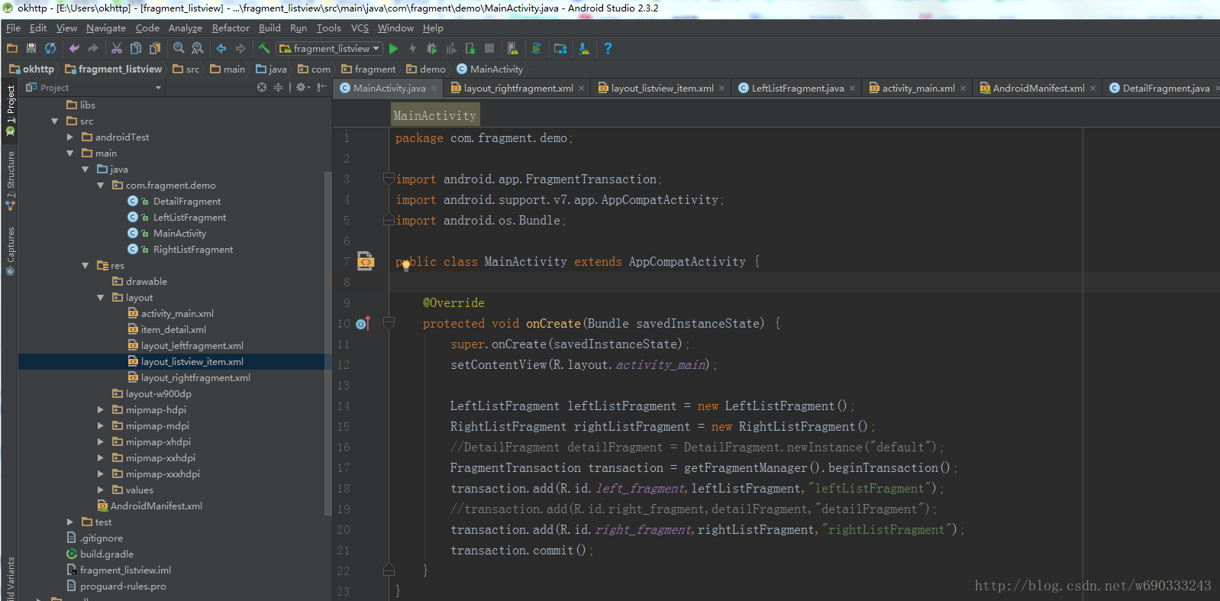Click the override gutter icon on line 10

click(363, 324)
